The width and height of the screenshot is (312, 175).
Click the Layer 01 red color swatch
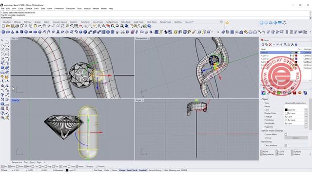[296, 56]
